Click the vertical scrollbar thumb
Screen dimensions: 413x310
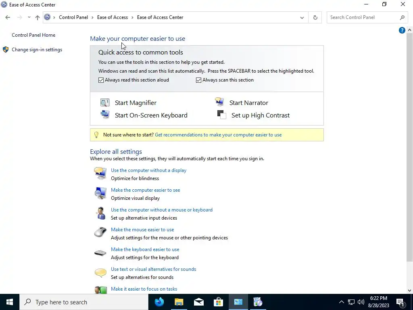tap(409, 147)
